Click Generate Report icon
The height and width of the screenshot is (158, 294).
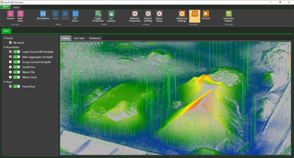(x=228, y=14)
